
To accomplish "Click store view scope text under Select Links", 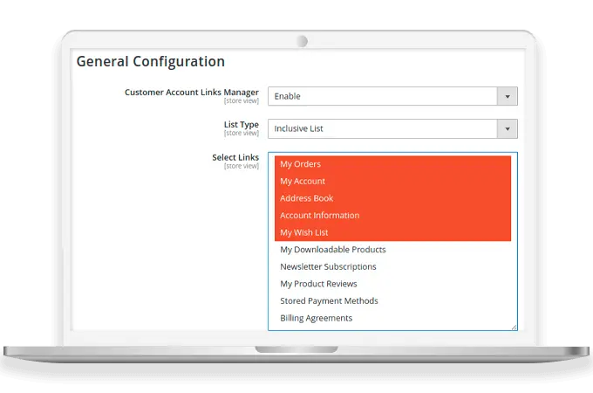I will pos(241,166).
